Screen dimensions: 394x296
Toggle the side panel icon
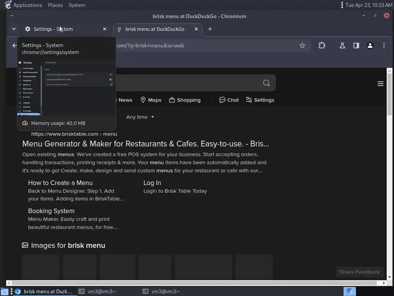click(356, 45)
